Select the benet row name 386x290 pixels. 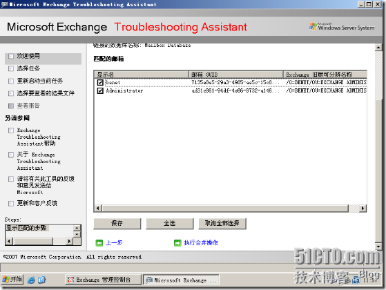click(x=113, y=82)
